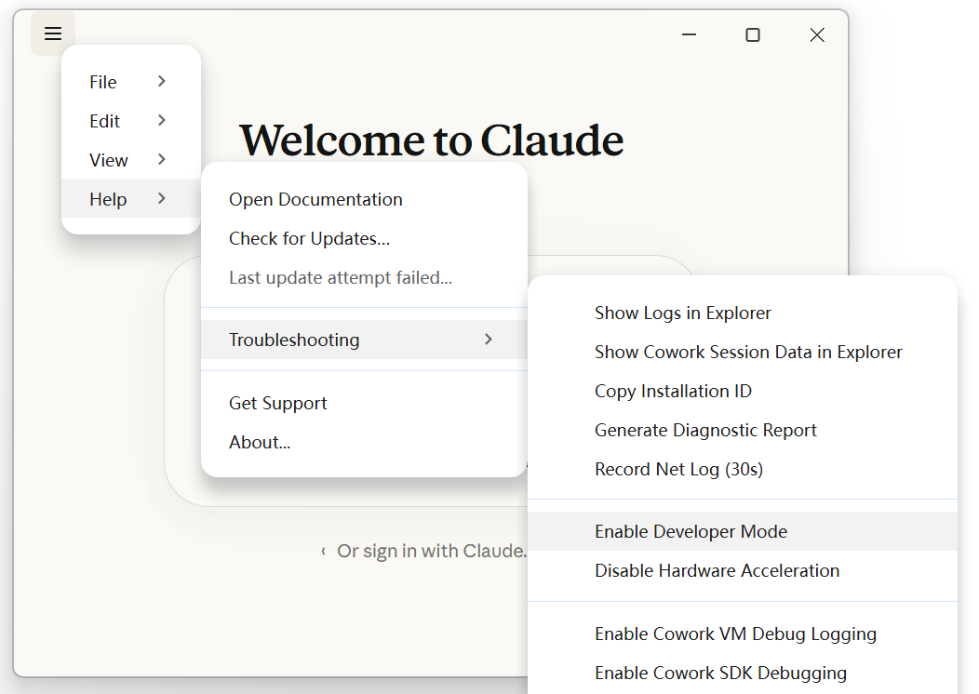The width and height of the screenshot is (979, 694).
Task: Toggle Enable Cowork VM Debug Logging
Action: pos(743,634)
